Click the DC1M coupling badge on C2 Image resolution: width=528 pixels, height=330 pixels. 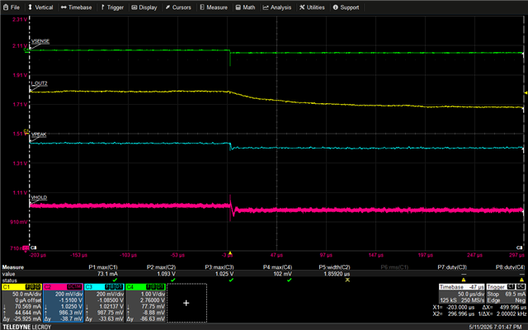pyautogui.click(x=75, y=287)
